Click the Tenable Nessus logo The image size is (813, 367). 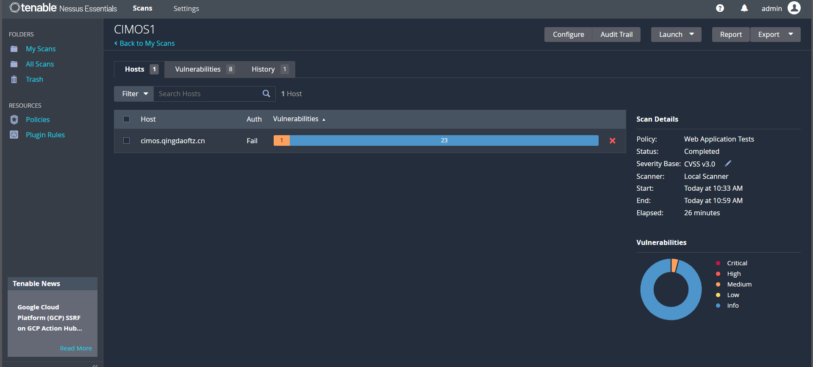tap(63, 8)
